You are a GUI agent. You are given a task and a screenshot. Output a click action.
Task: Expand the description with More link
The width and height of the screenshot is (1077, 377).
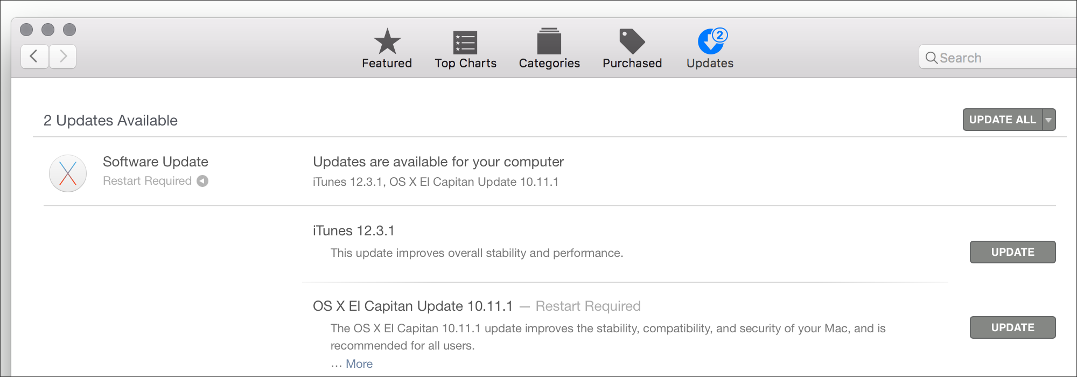coord(359,364)
